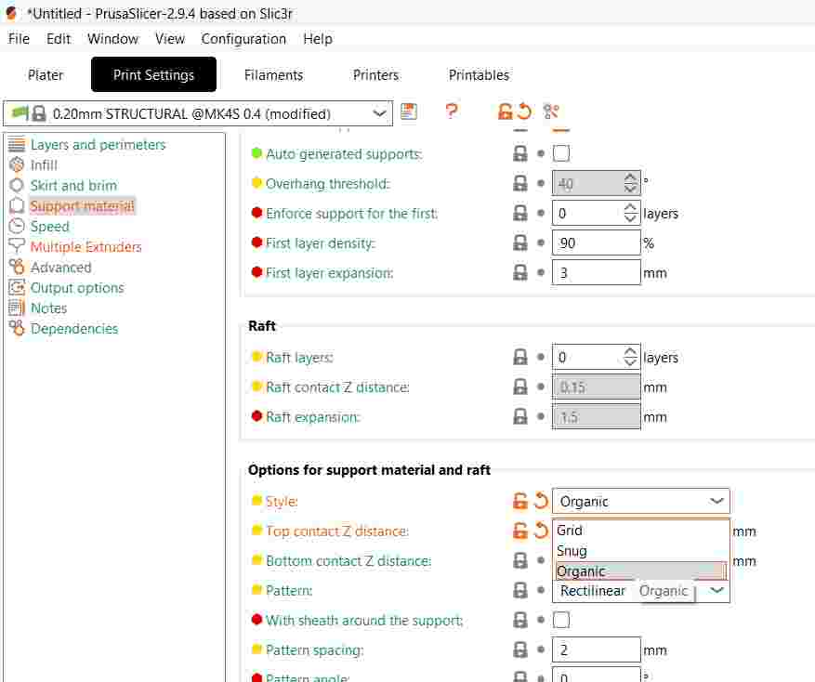Click the lock icon beside First layer density
Screen dimensions: 815x682
520,243
